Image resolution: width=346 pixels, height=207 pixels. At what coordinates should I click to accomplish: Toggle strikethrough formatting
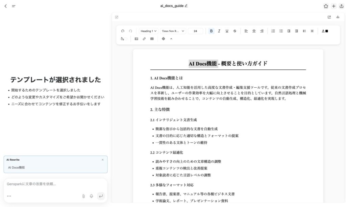click(235, 31)
